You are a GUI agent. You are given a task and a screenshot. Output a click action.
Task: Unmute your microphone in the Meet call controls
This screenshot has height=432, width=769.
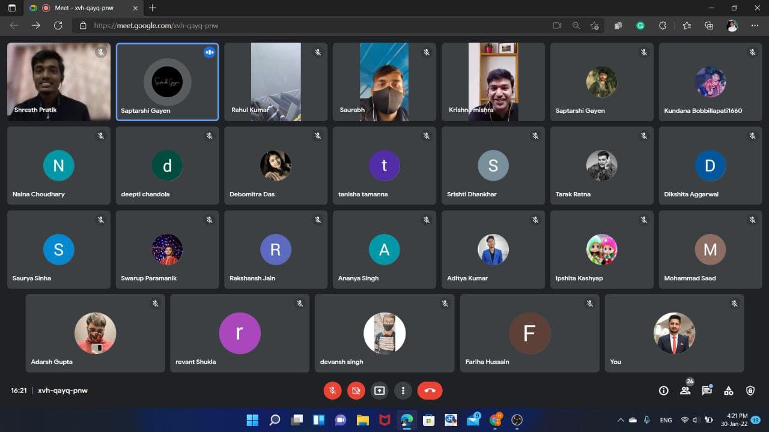click(332, 391)
